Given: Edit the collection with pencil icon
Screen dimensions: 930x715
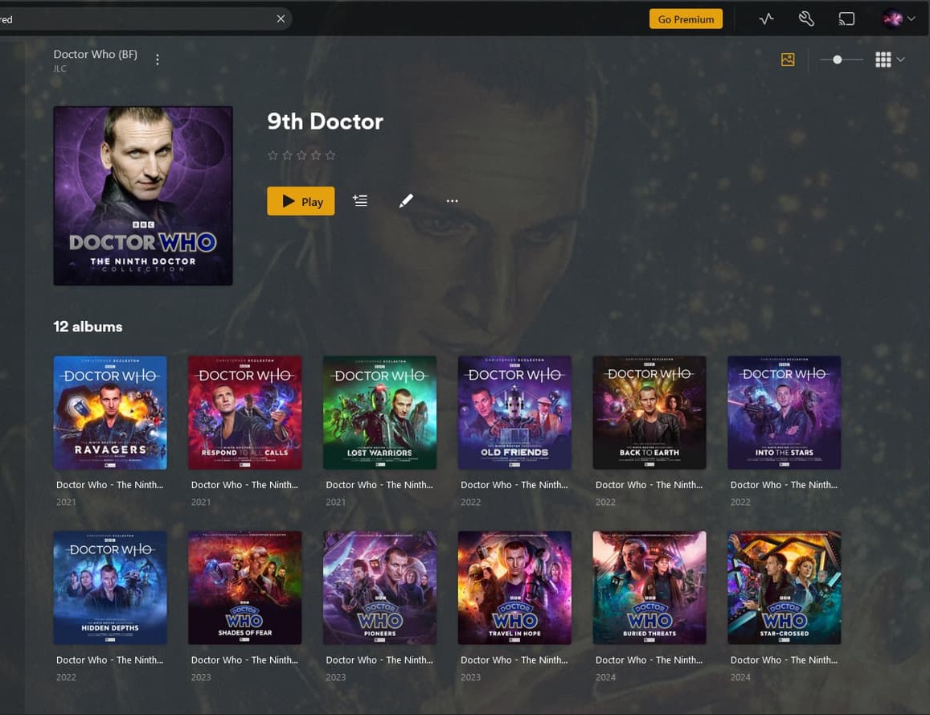Looking at the screenshot, I should click(x=406, y=200).
